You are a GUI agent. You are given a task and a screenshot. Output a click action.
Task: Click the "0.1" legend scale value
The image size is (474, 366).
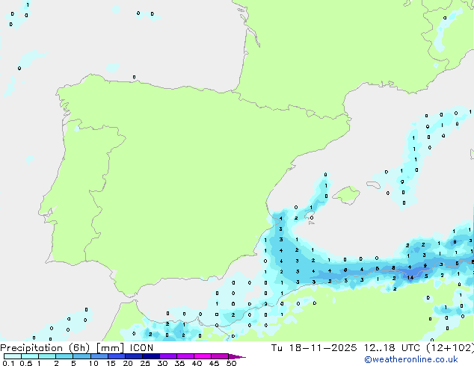pyautogui.click(x=8, y=363)
